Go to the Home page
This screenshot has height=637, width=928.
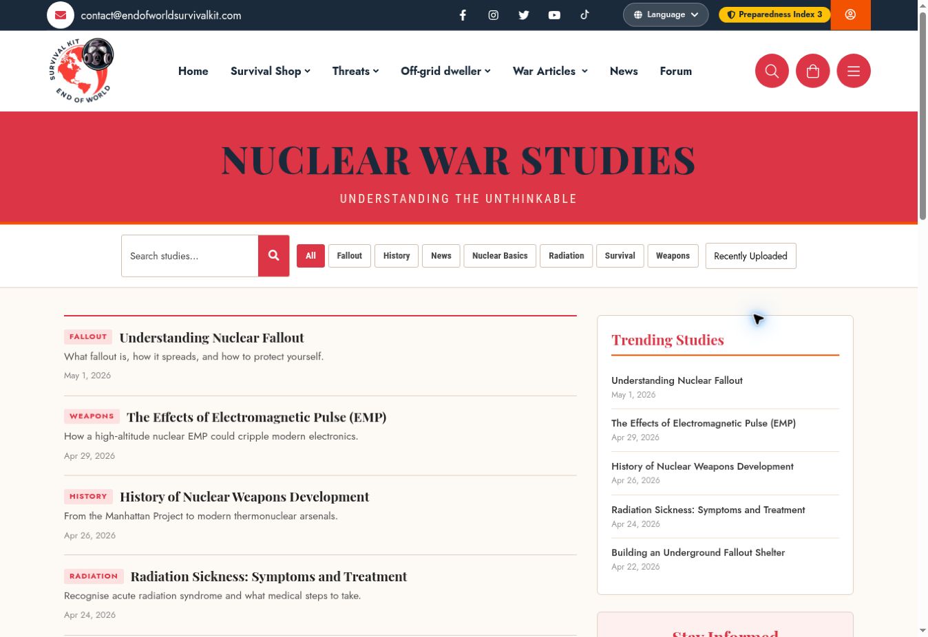coord(193,71)
